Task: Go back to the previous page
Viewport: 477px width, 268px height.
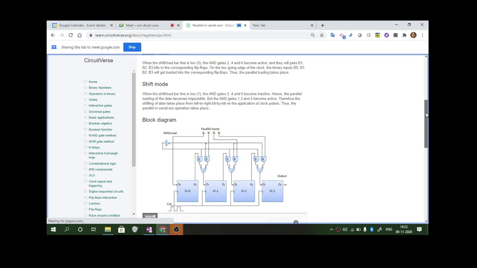Action: (53, 35)
